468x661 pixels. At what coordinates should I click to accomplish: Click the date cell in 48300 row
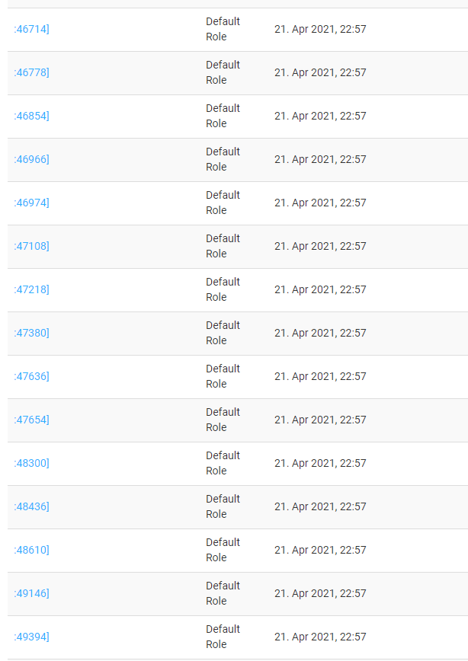[320, 463]
